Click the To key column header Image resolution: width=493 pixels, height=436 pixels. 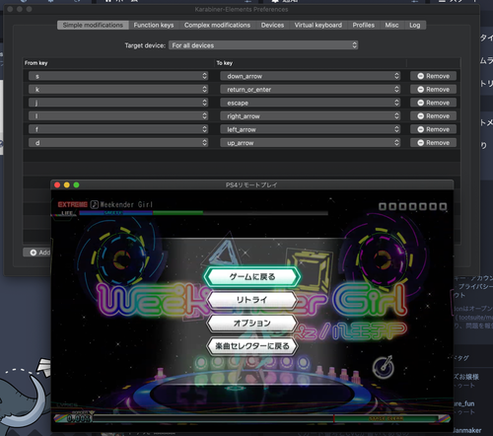(x=225, y=63)
